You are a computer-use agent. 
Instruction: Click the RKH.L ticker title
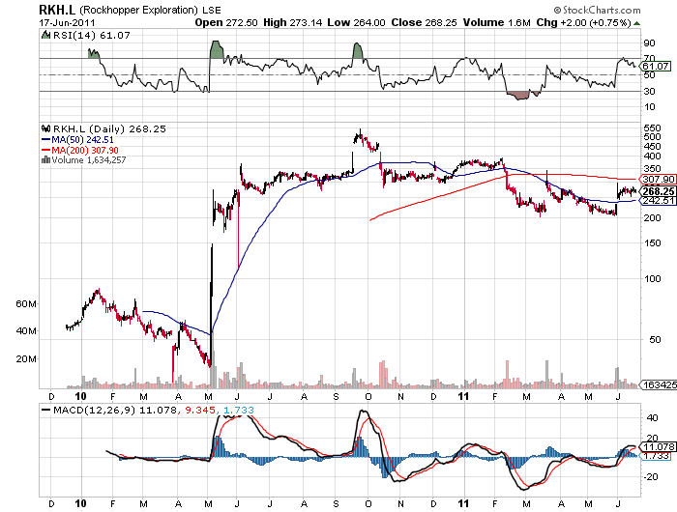[x=57, y=10]
